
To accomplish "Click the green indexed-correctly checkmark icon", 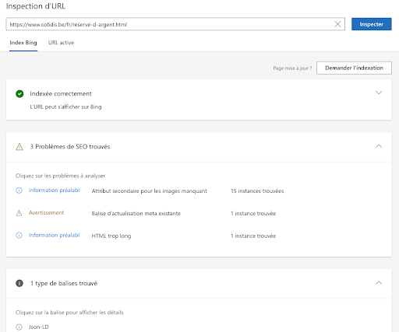I will (19, 93).
